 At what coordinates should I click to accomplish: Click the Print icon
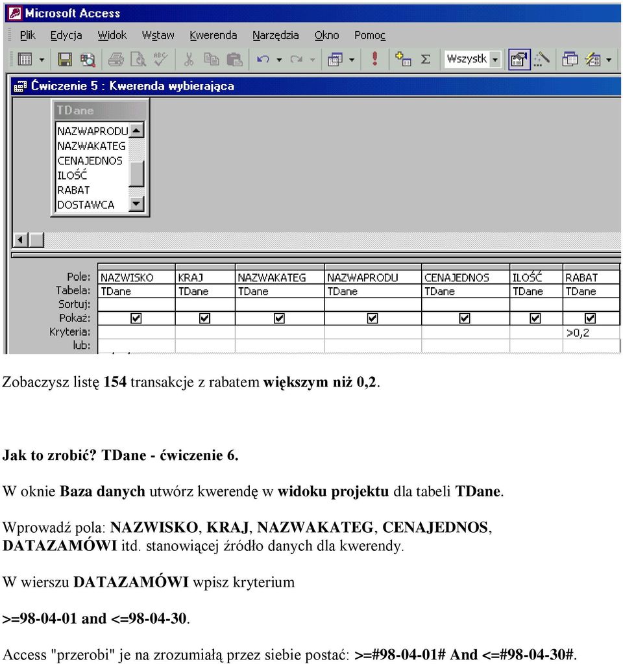pos(116,59)
